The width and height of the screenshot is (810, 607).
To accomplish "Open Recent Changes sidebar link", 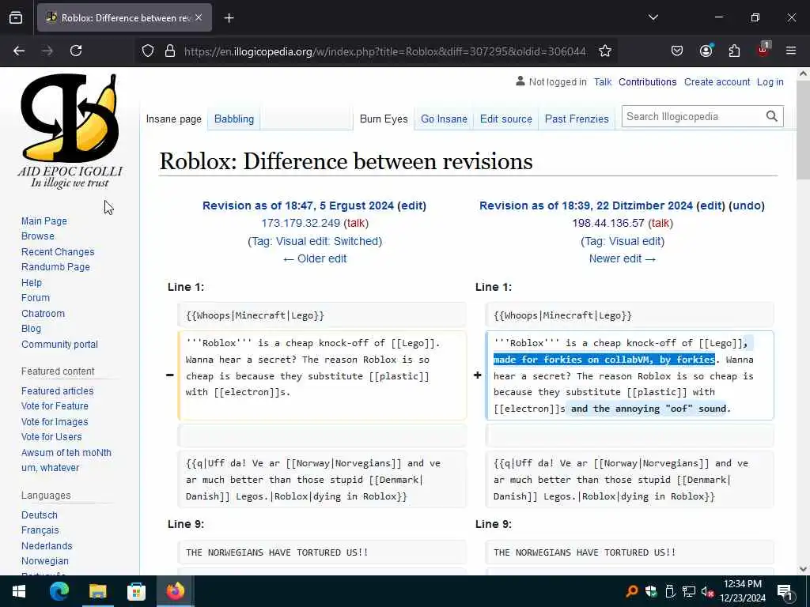I will (x=58, y=252).
